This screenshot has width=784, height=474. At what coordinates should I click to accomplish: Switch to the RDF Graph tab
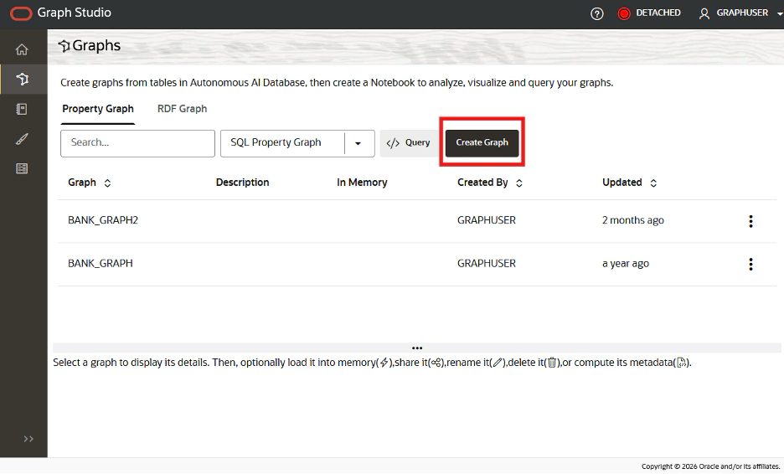click(x=182, y=109)
